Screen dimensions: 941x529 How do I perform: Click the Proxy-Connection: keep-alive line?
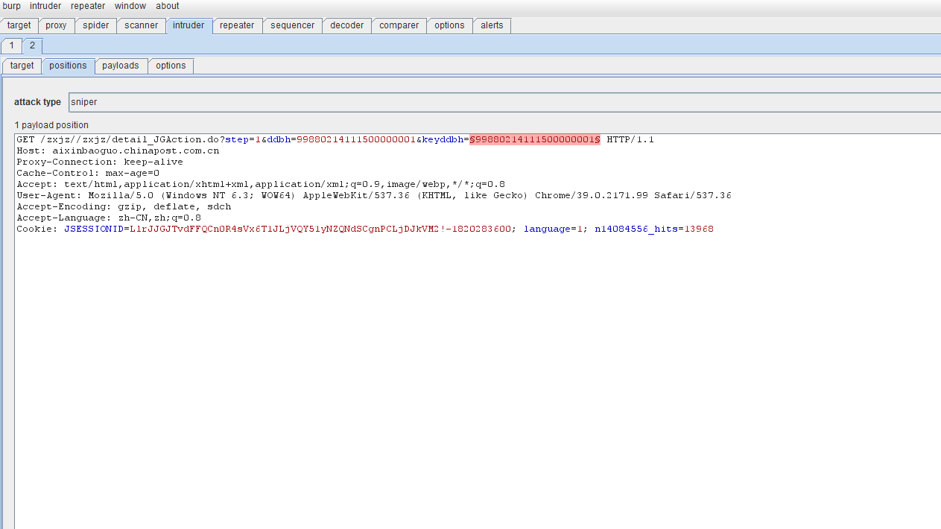coord(100,162)
